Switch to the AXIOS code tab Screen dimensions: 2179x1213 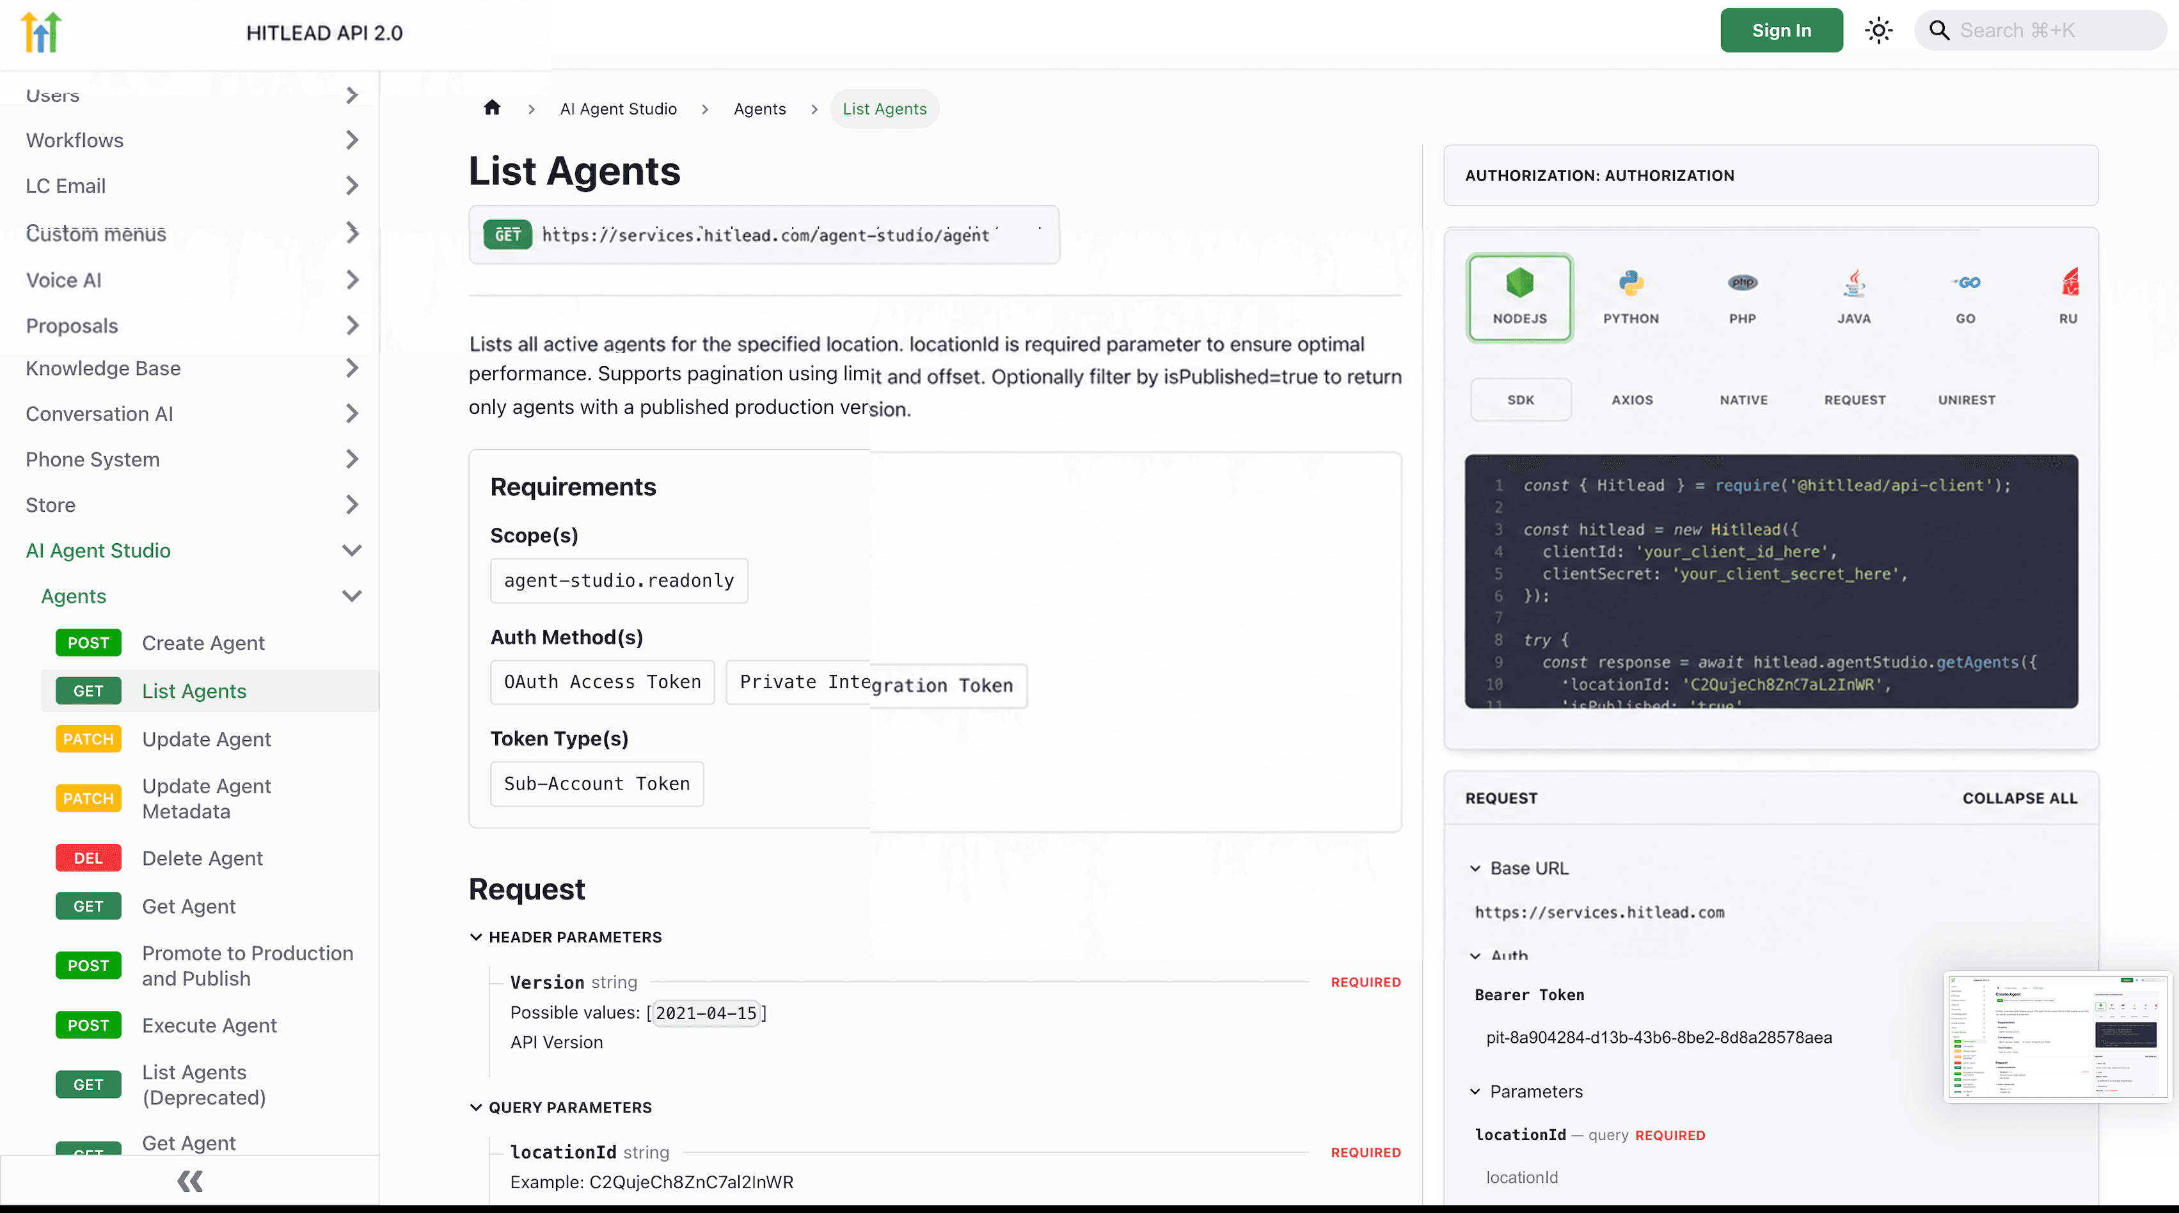pyautogui.click(x=1632, y=399)
